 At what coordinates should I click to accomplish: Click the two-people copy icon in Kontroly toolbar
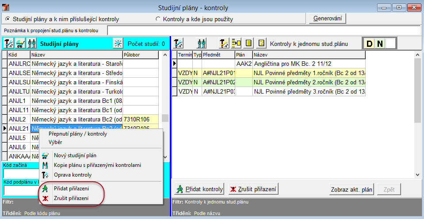pyautogui.click(x=202, y=43)
